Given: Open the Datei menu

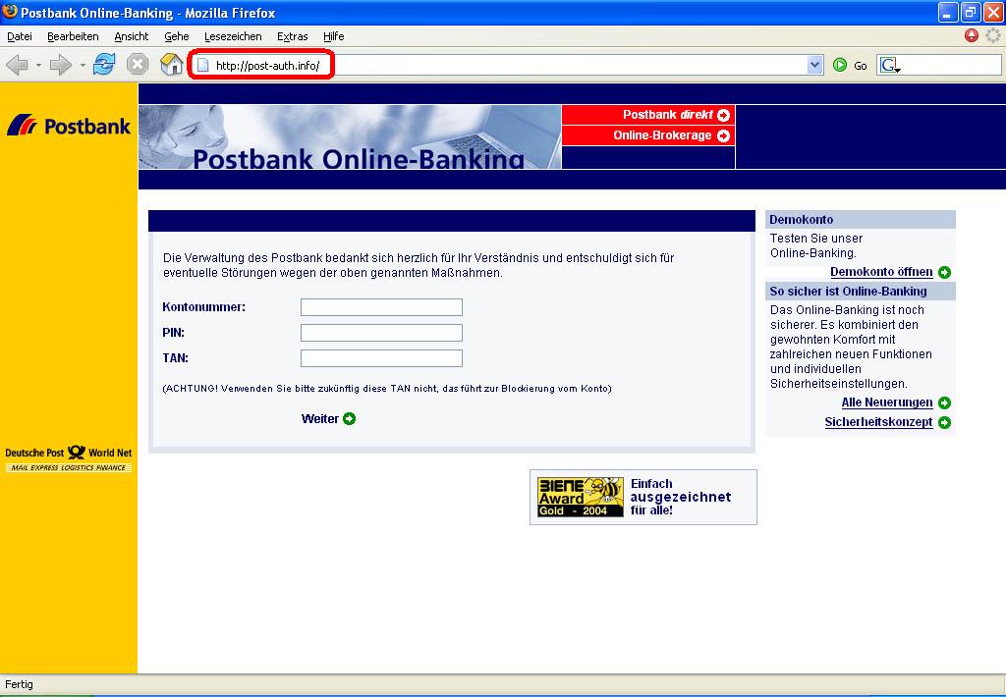Looking at the screenshot, I should point(20,36).
